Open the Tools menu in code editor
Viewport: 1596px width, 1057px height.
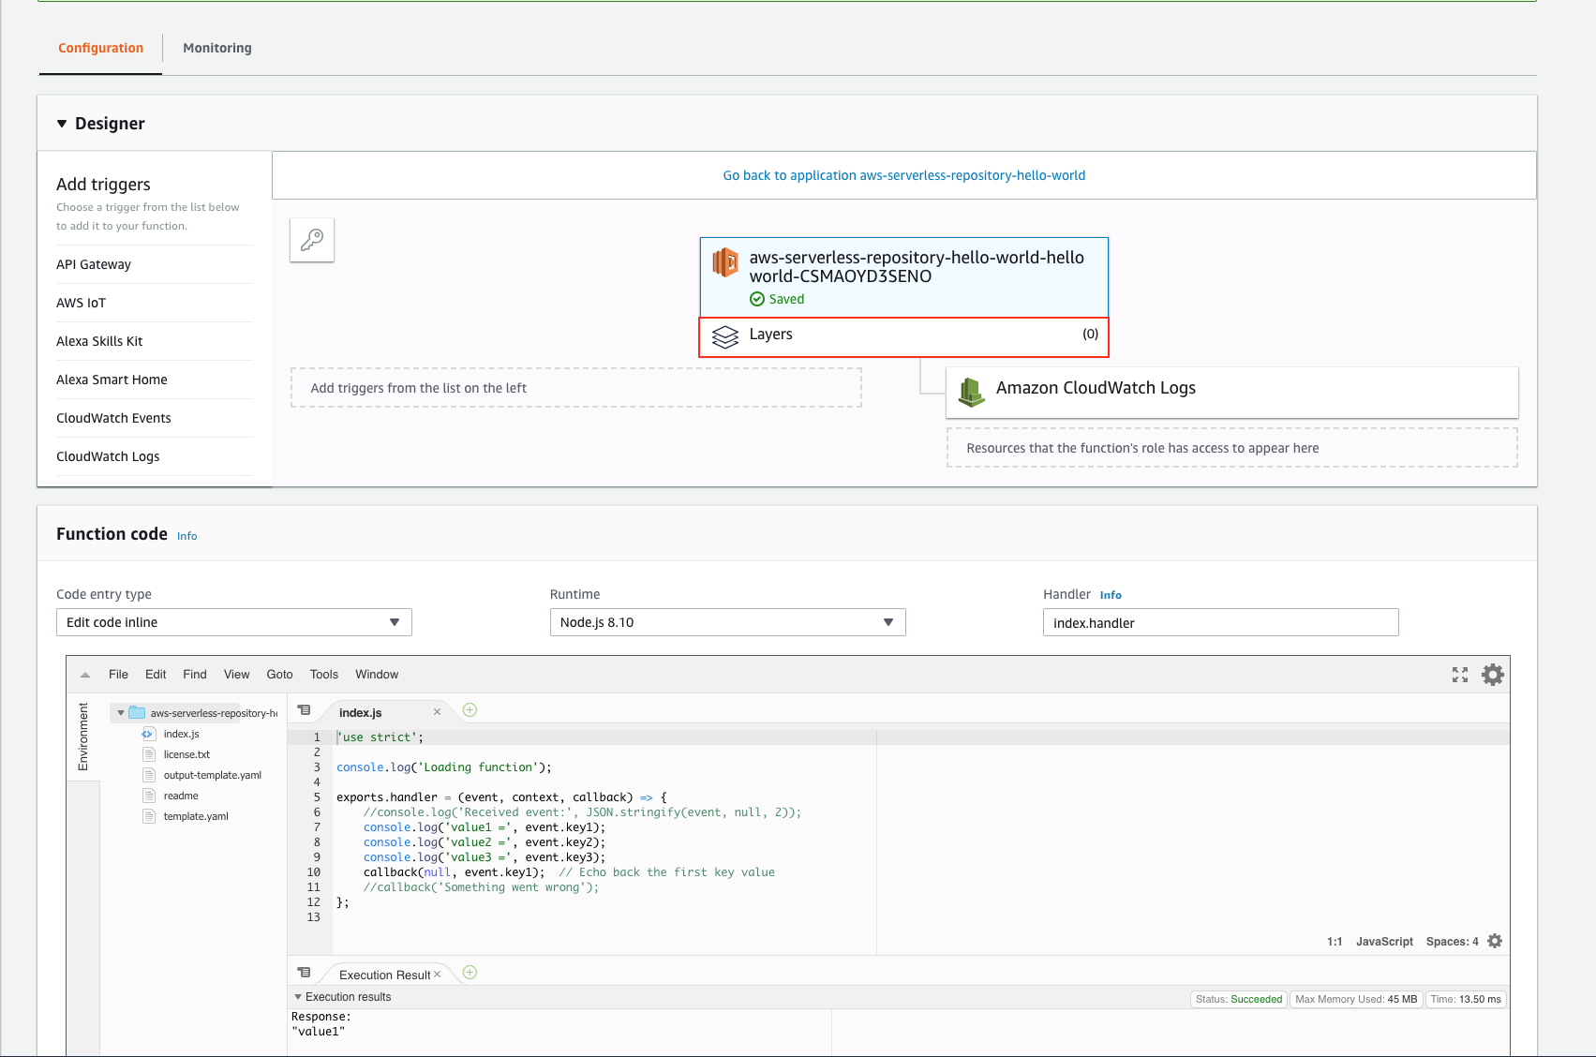[x=324, y=675]
